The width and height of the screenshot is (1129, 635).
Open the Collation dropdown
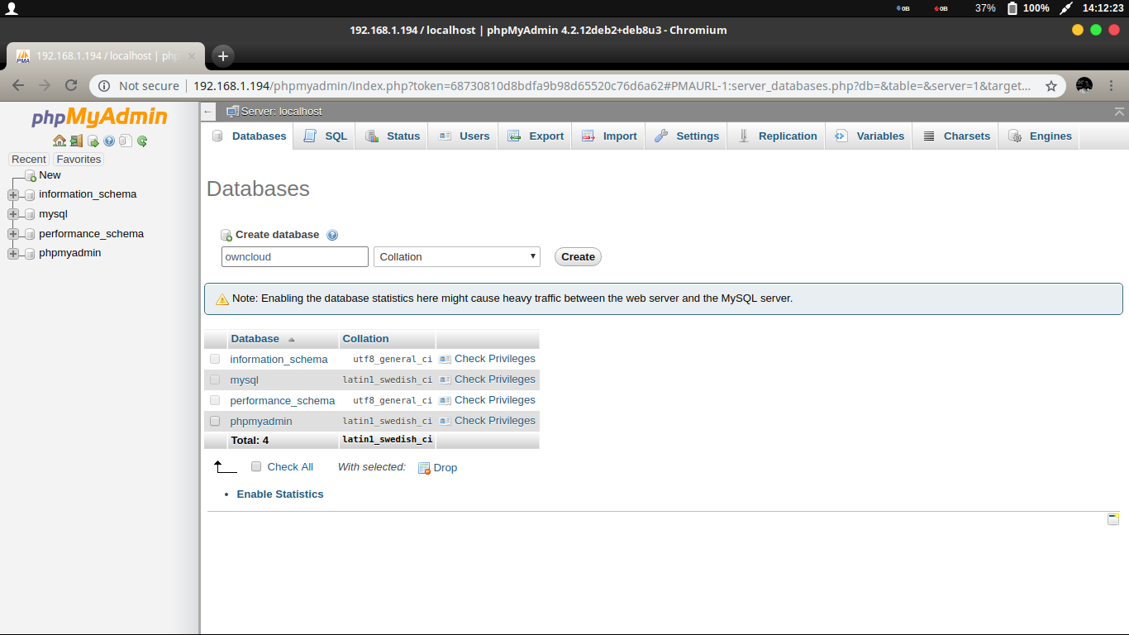[x=457, y=256]
